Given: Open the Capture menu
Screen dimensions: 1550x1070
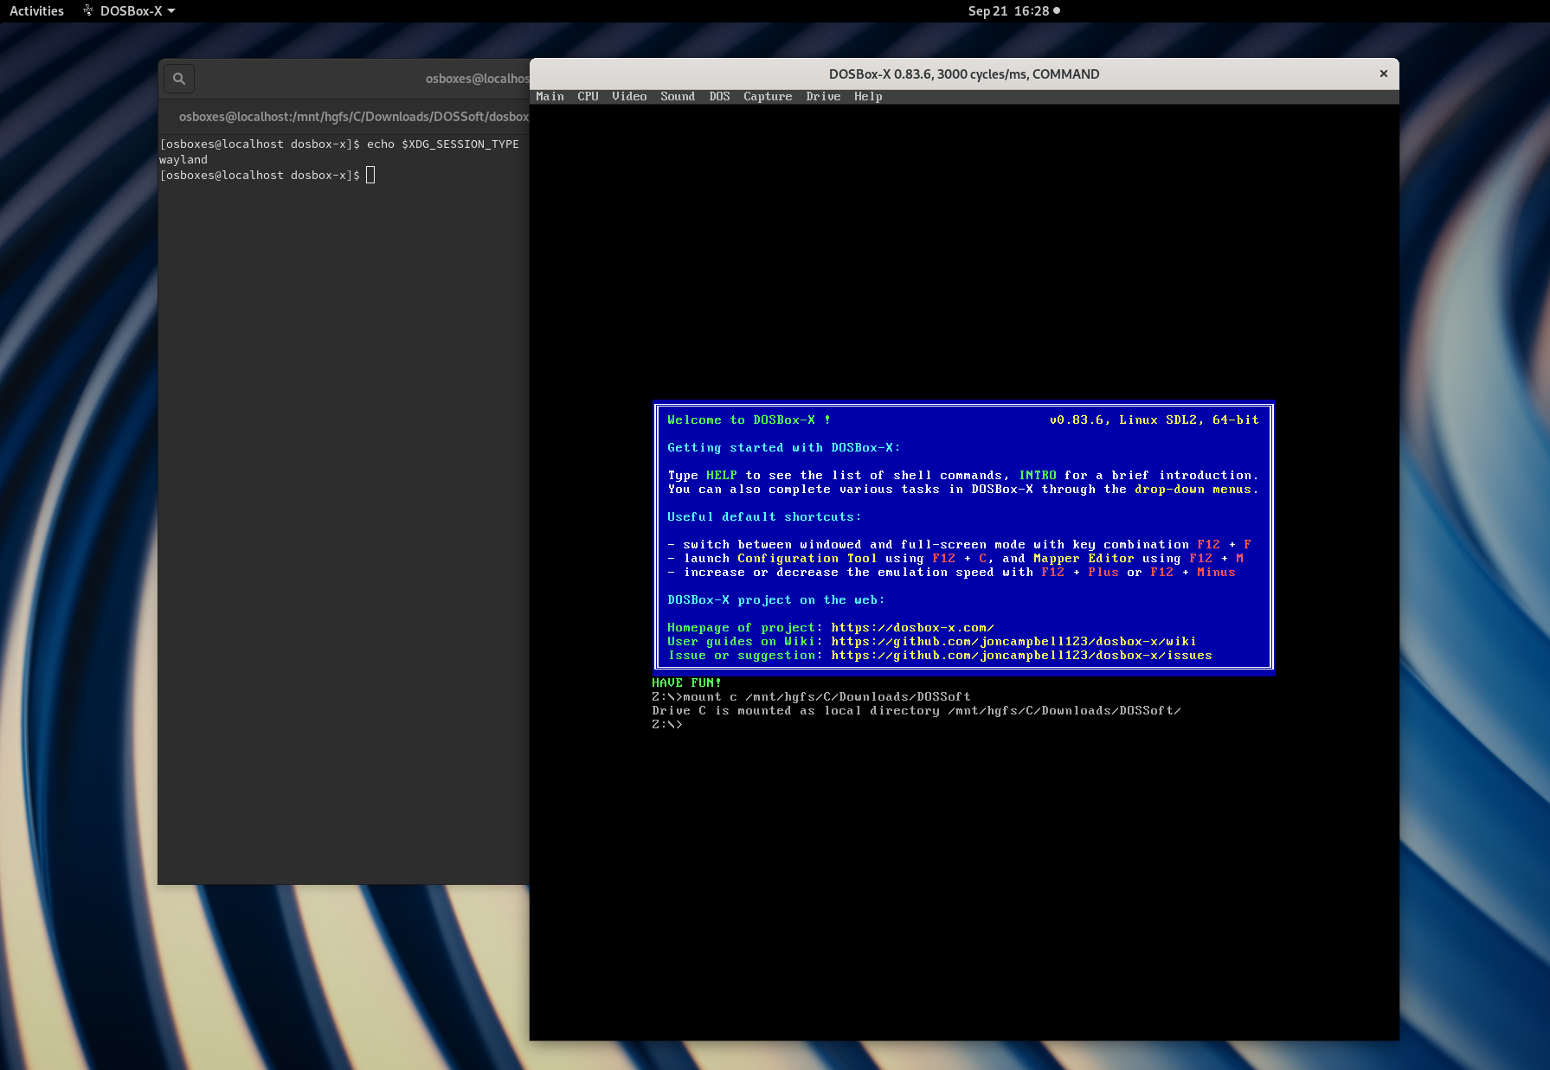Looking at the screenshot, I should tap(767, 96).
